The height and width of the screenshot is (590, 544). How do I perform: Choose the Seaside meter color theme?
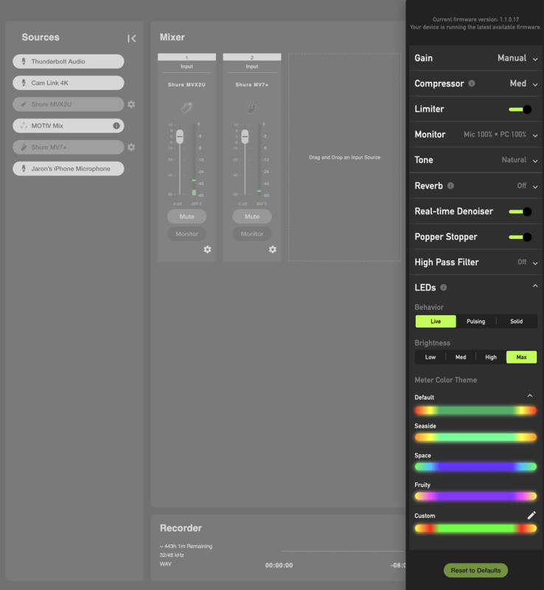coord(475,437)
